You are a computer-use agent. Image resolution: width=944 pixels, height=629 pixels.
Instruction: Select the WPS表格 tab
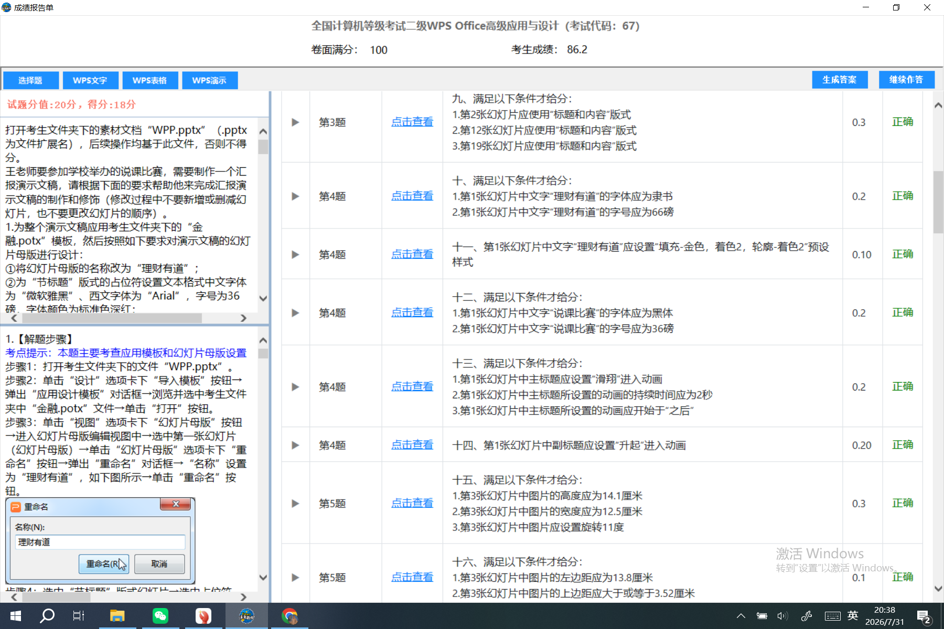point(150,80)
